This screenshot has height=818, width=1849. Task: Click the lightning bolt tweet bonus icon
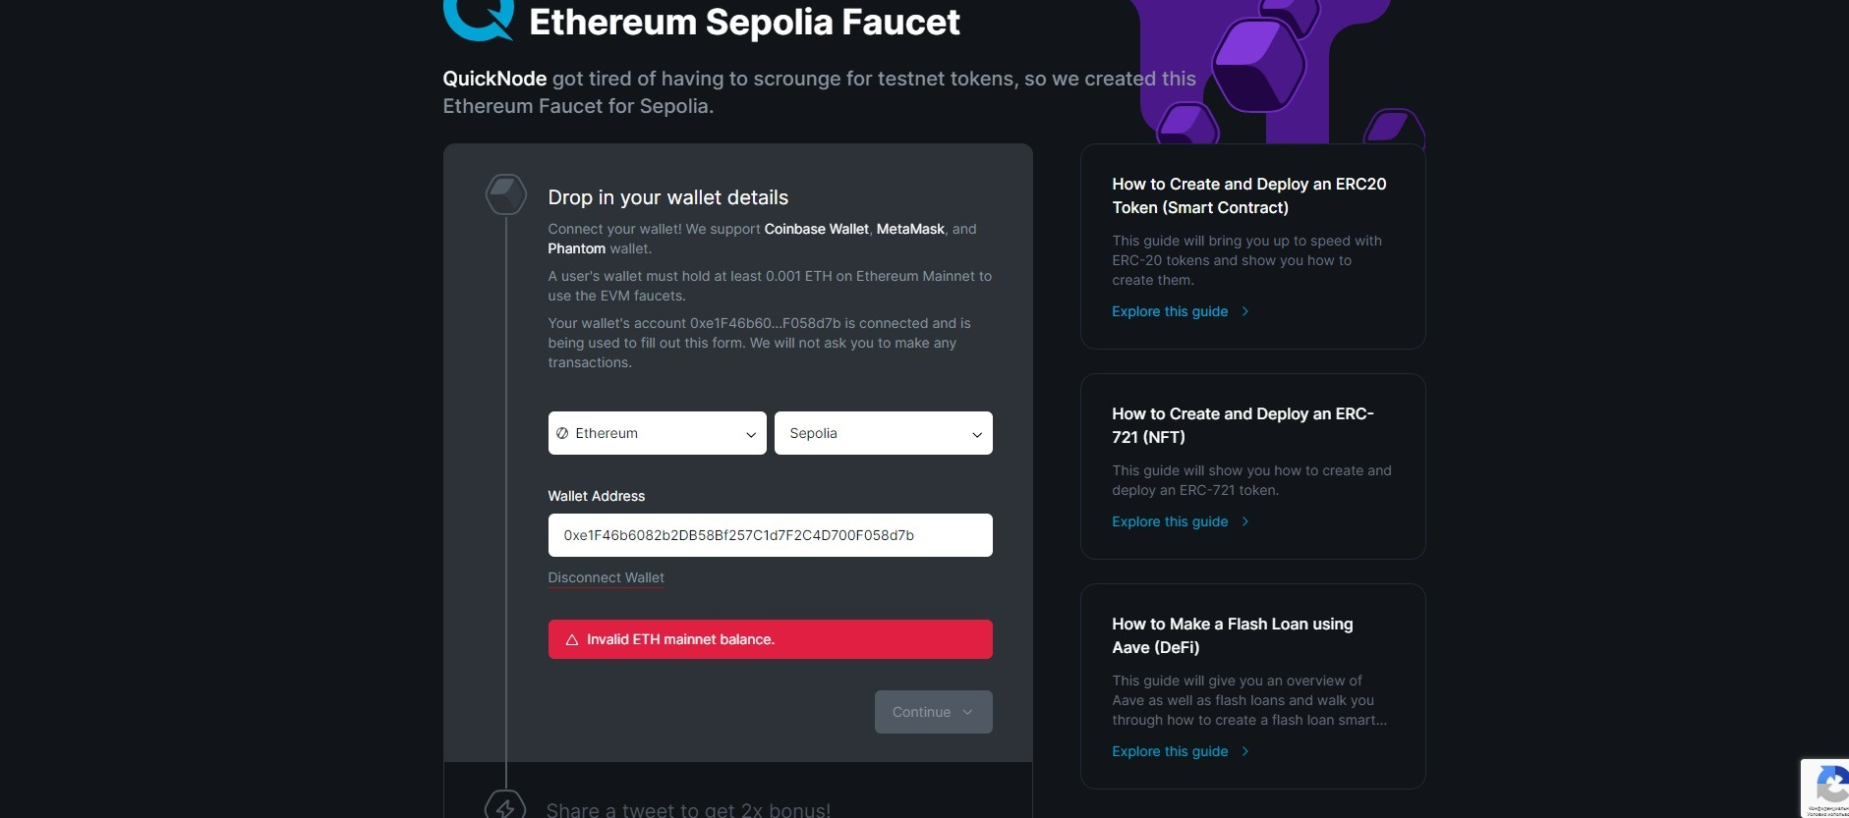505,807
